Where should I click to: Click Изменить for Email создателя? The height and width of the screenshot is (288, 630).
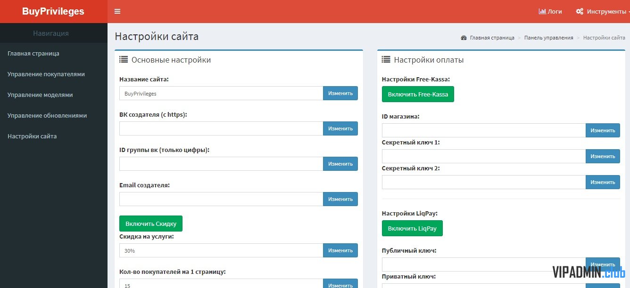point(340,199)
